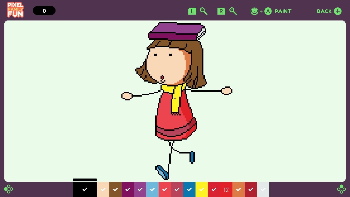
Task: Click the green L shoulder button icon
Action: 192,11
